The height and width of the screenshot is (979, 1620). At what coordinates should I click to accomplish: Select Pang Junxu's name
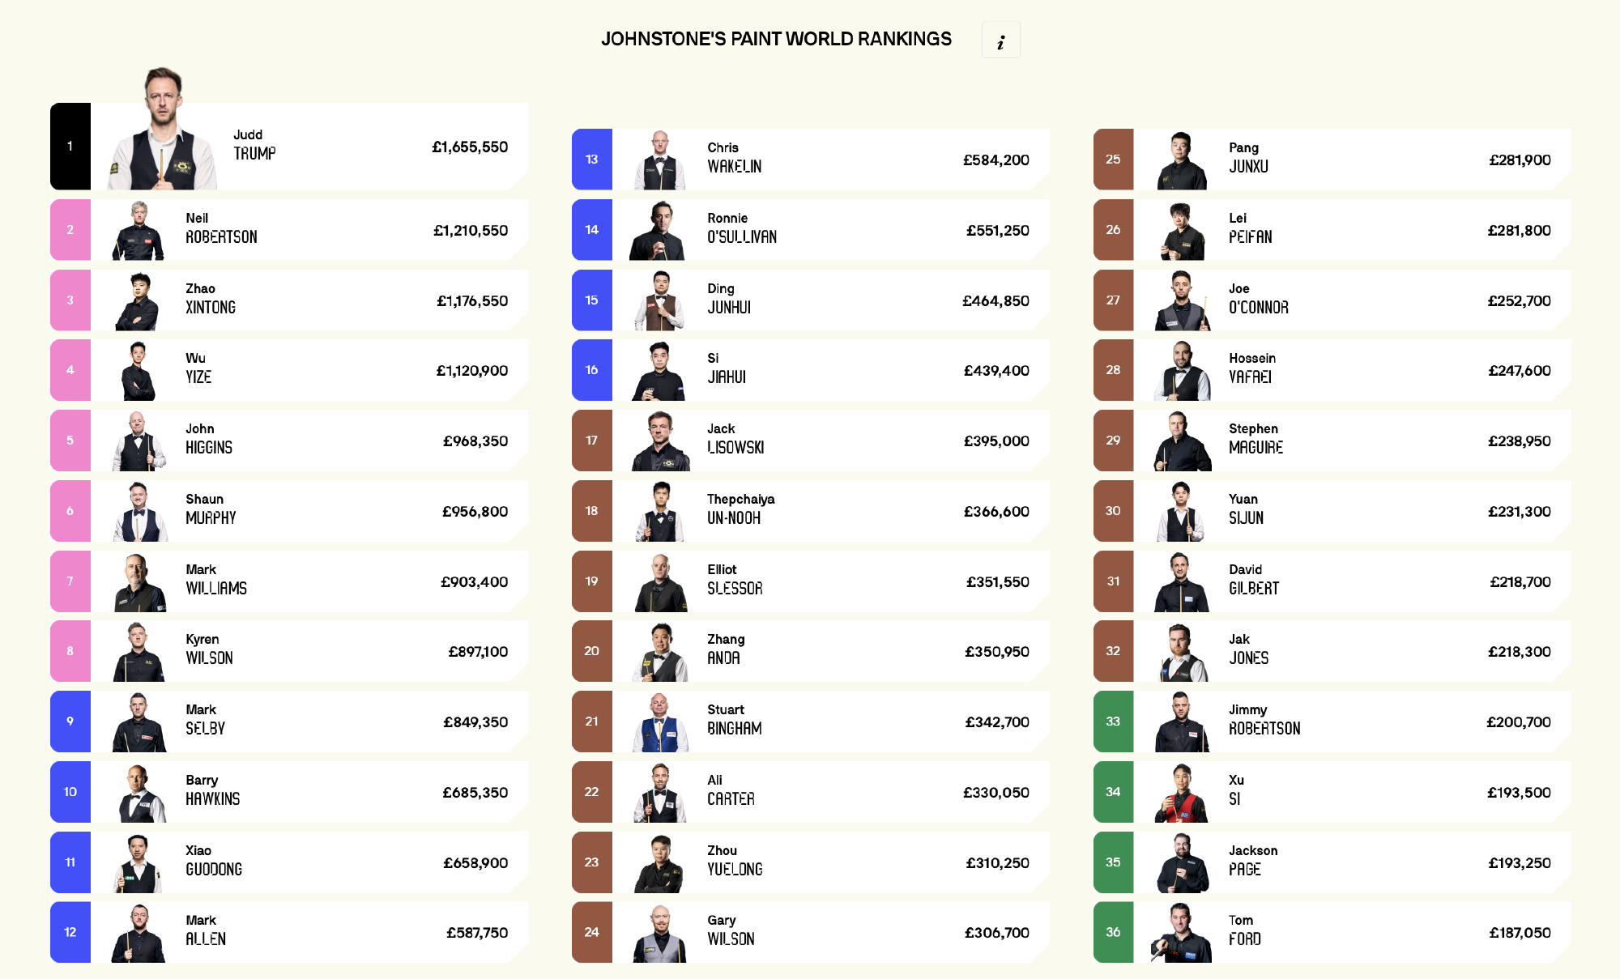1249,158
